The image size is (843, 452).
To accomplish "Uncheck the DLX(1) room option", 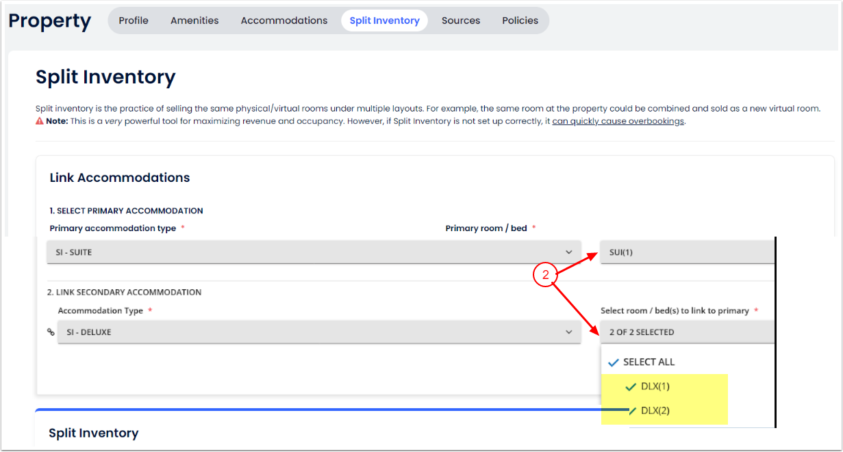I will point(648,386).
